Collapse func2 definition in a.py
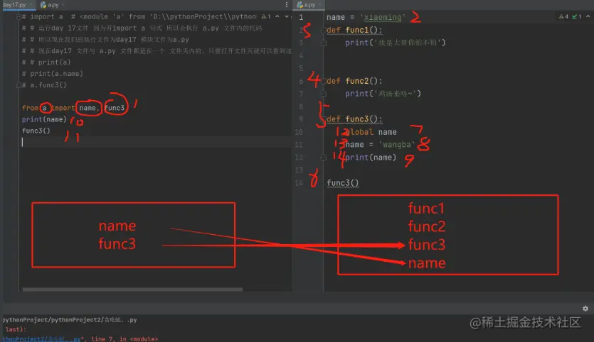The height and width of the screenshot is (342, 594). coord(324,81)
